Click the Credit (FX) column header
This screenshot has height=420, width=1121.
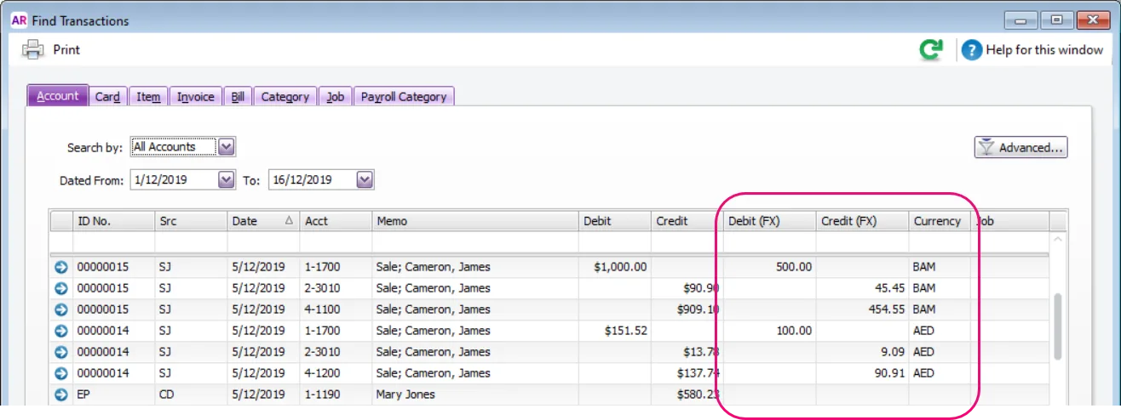point(862,221)
